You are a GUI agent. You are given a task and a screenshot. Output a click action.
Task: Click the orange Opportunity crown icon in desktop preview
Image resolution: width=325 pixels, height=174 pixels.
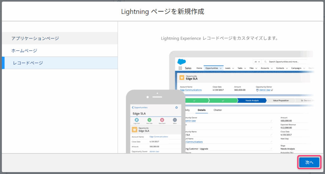tap(182, 78)
